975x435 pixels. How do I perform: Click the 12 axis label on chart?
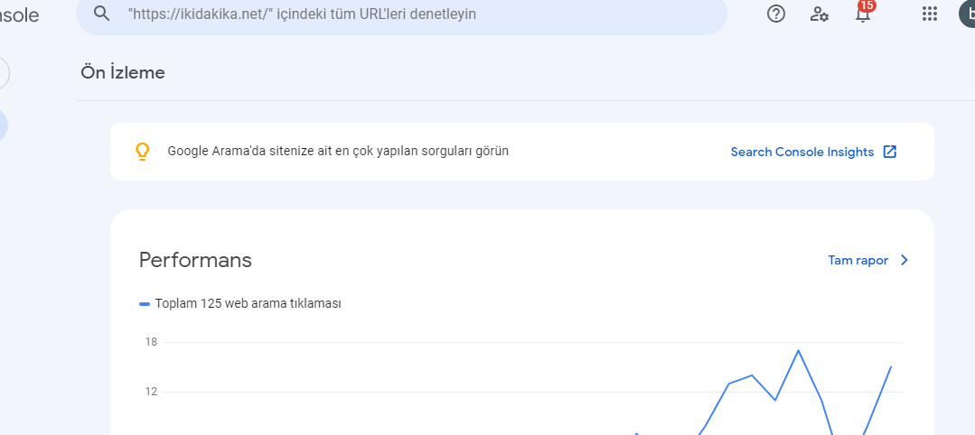pyautogui.click(x=151, y=392)
